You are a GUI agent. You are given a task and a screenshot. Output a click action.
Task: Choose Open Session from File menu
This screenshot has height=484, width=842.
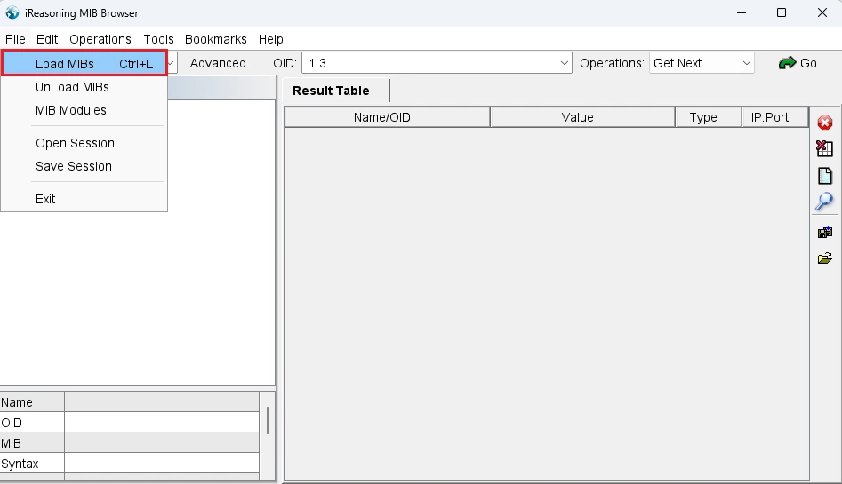[x=84, y=143]
